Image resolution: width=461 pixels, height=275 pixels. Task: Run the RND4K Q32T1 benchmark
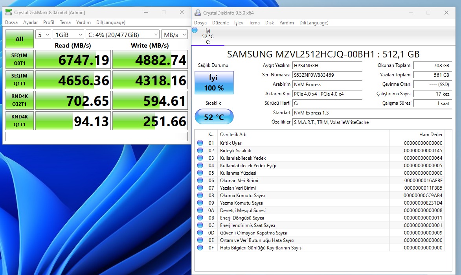coord(19,100)
